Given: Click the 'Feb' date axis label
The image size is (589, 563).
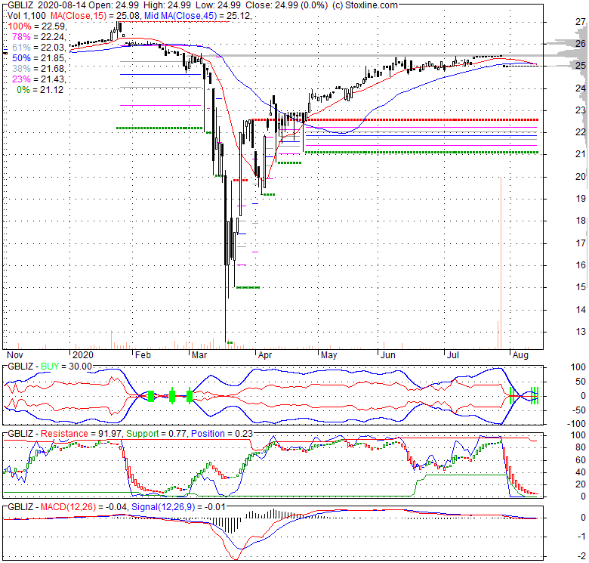Looking at the screenshot, I should click(x=143, y=355).
